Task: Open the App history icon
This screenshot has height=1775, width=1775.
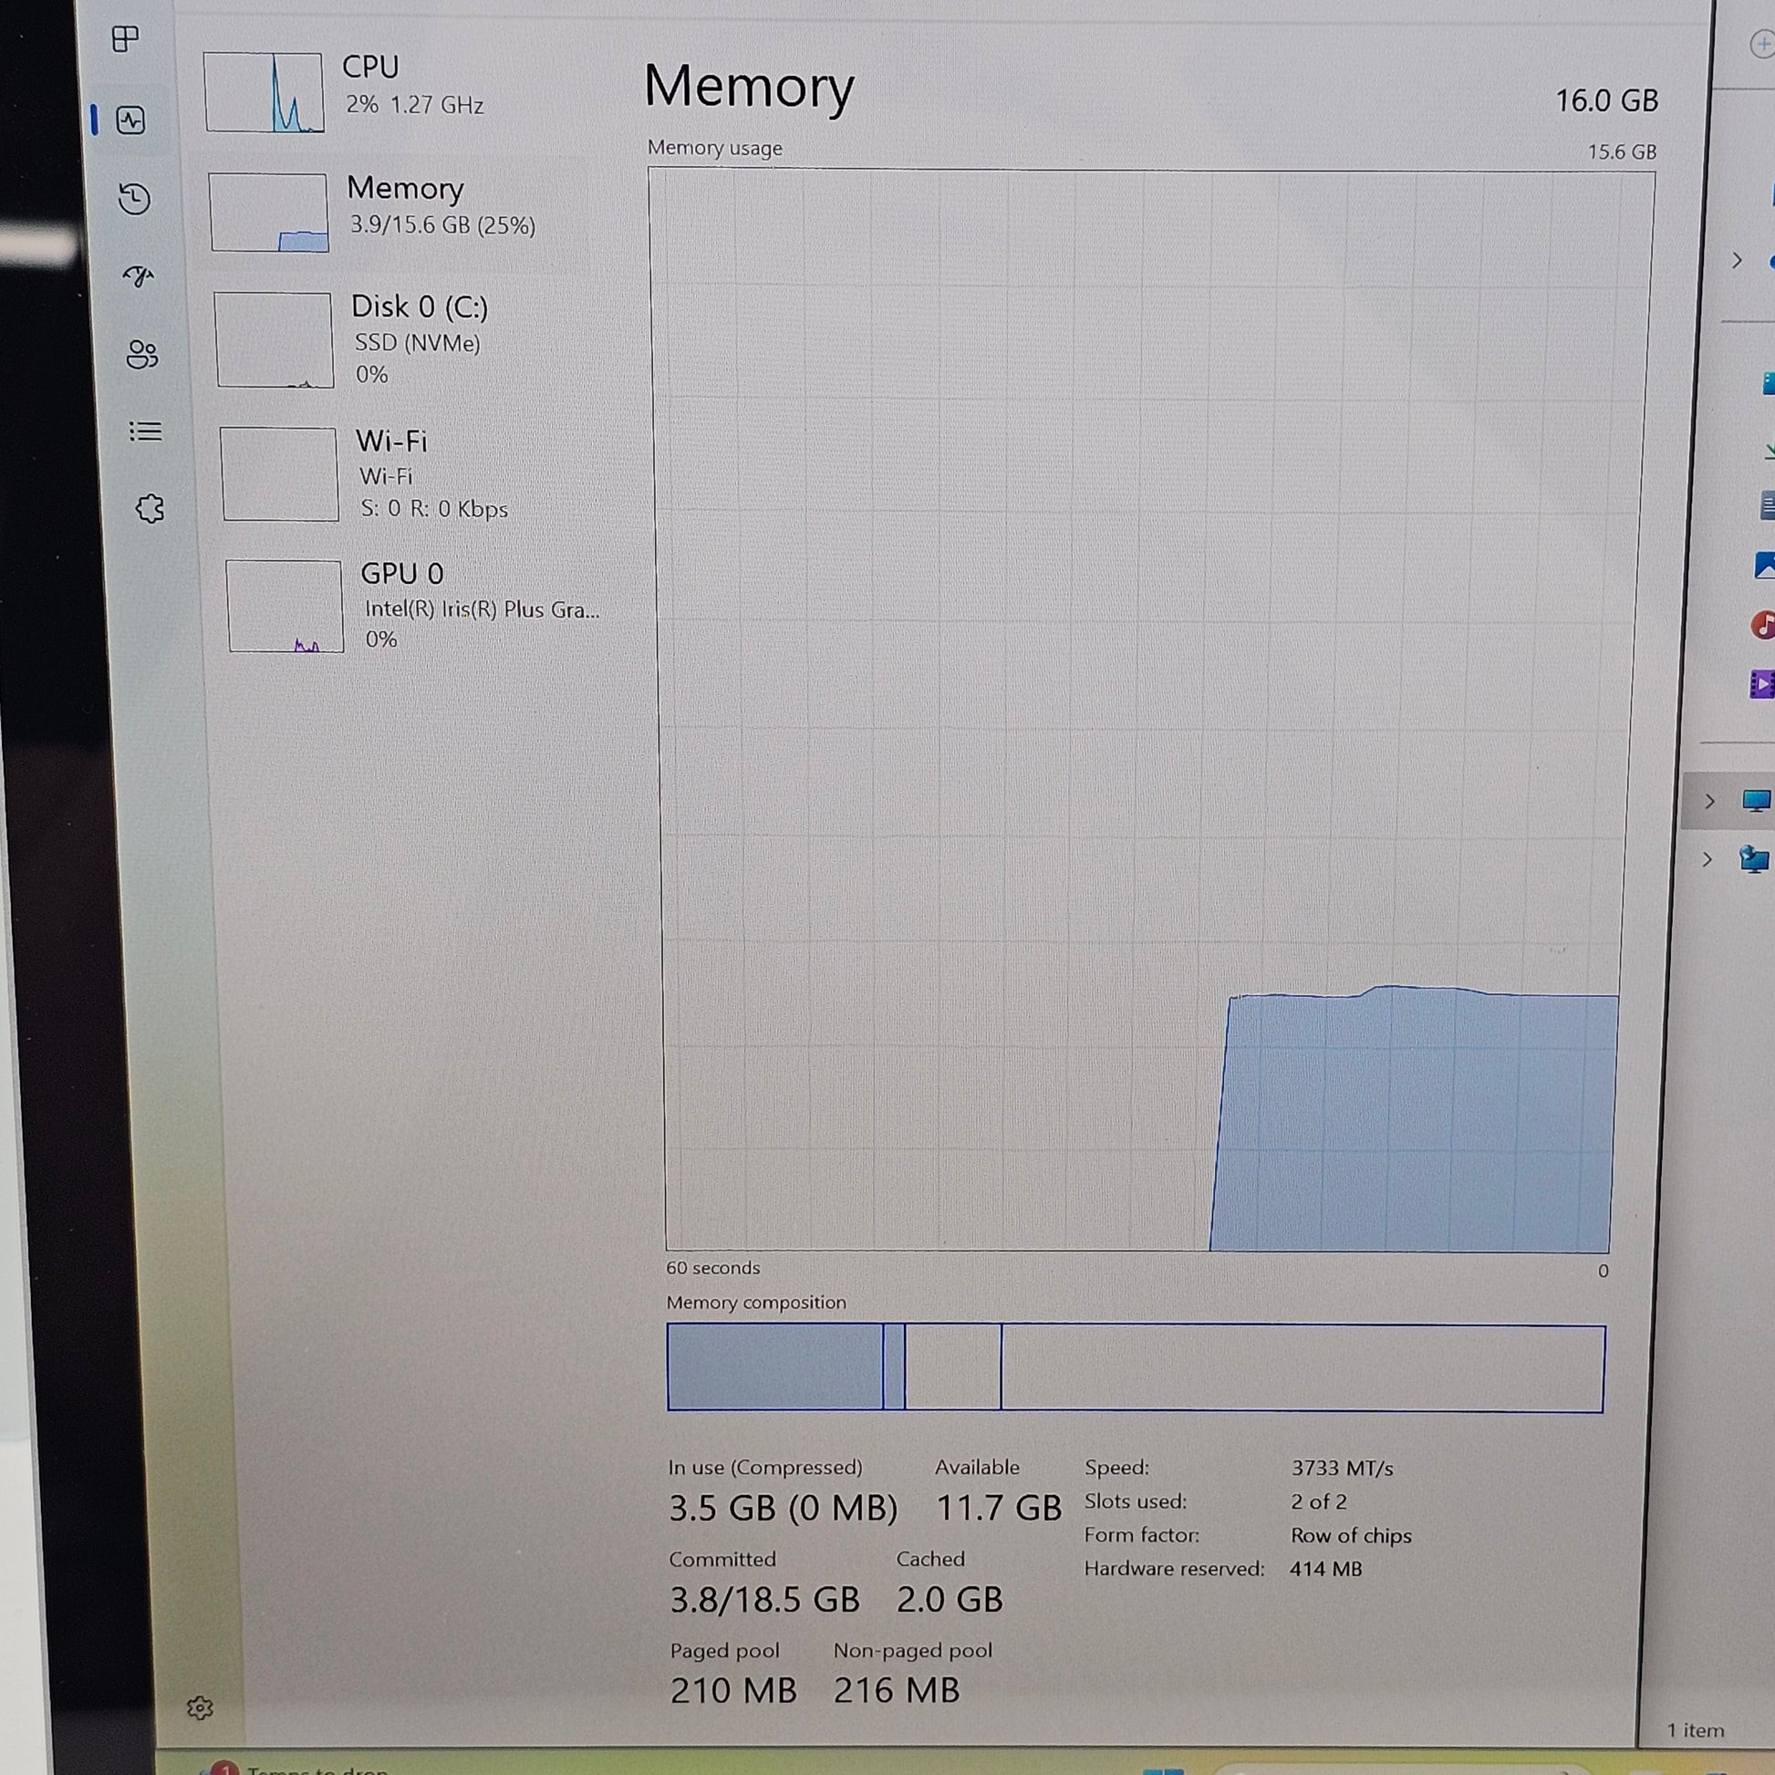Action: 135,199
